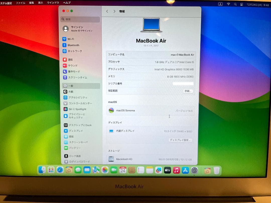The height and width of the screenshot is (203, 271).
Task: Click the Spotlight search icon in menu bar
Action: [235, 4]
